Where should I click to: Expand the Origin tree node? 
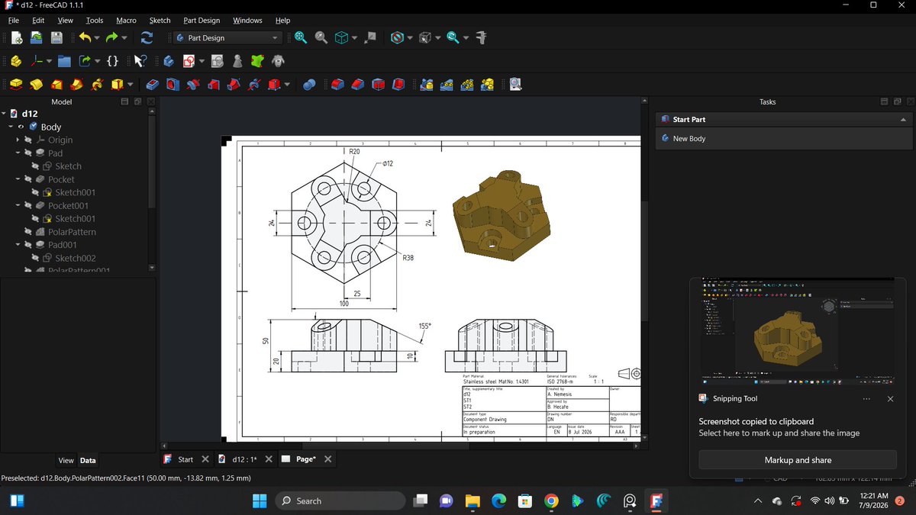tap(18, 140)
